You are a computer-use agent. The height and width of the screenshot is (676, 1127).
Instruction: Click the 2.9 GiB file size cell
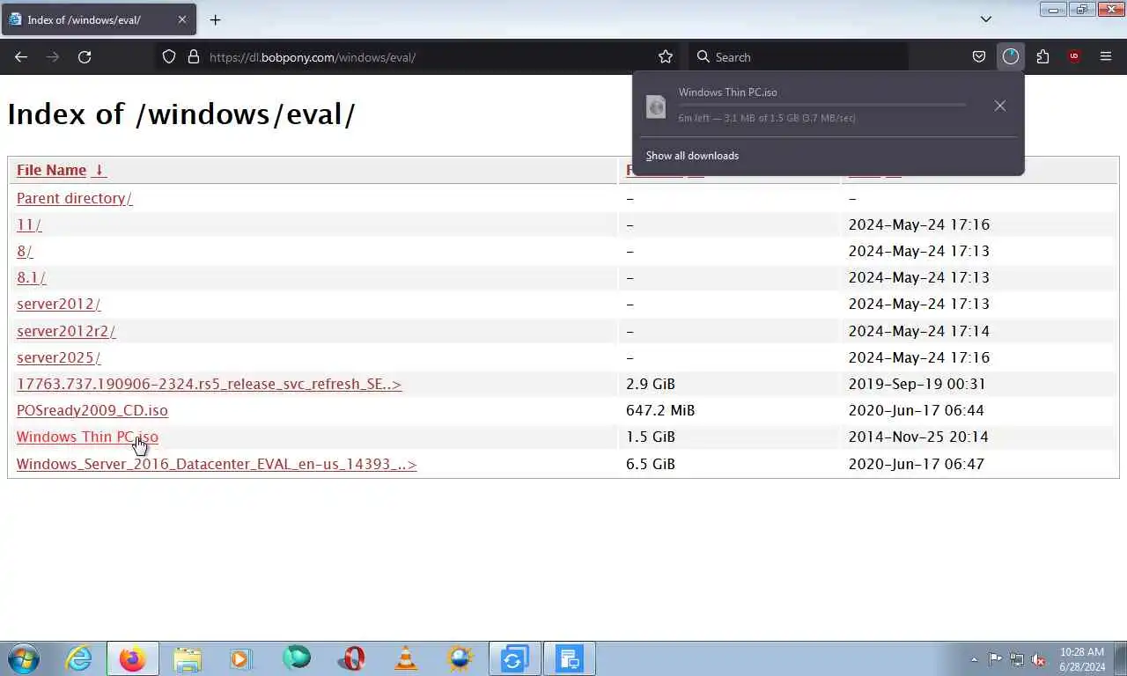pos(651,384)
